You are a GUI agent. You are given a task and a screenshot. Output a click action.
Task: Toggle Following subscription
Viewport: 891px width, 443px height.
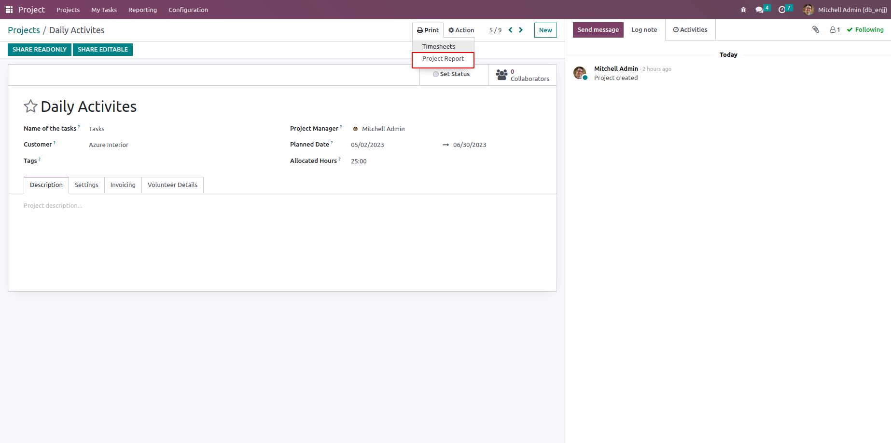[x=865, y=30]
